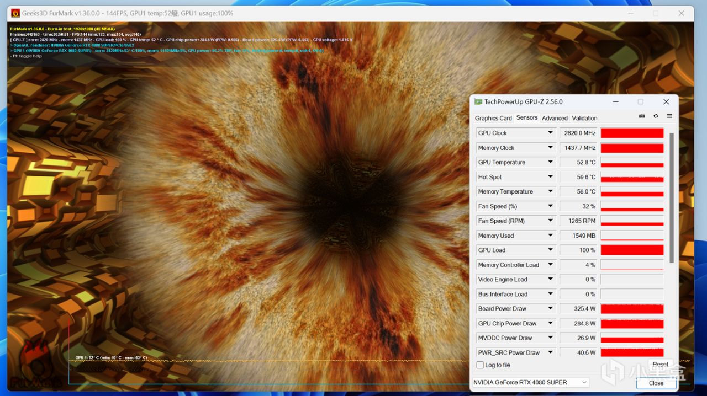Image resolution: width=707 pixels, height=396 pixels.
Task: Click the 1549 MB memory used value
Action: tap(579, 236)
